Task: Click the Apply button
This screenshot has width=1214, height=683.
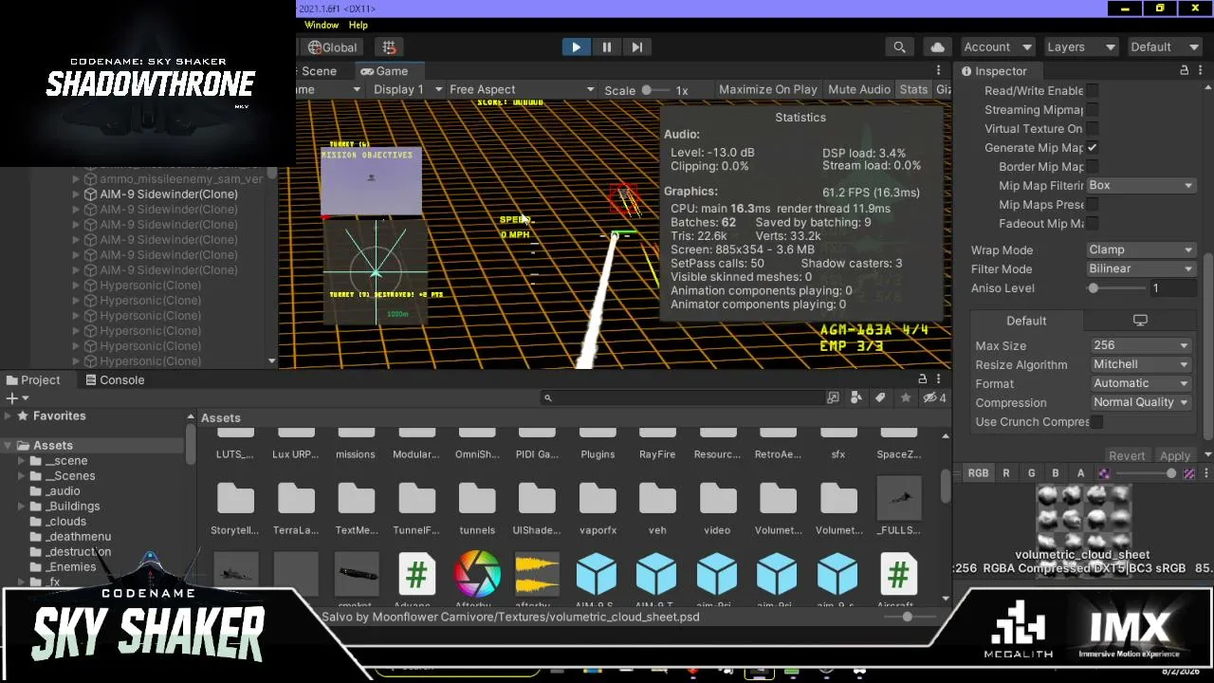Action: coord(1175,456)
